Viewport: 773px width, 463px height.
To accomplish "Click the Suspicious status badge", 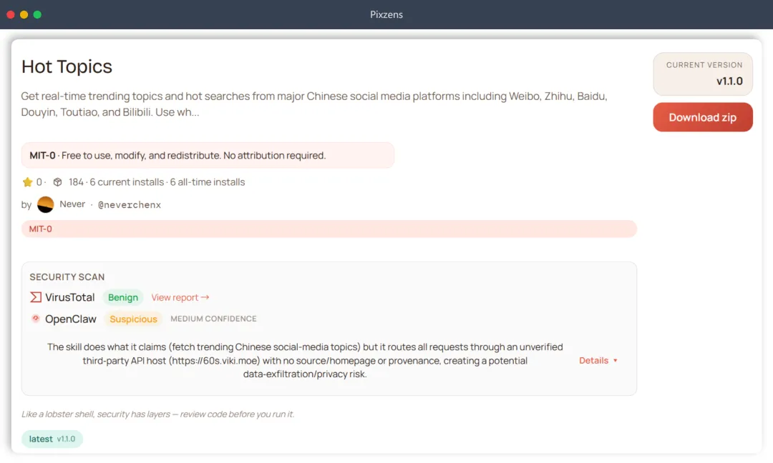I will [x=133, y=319].
